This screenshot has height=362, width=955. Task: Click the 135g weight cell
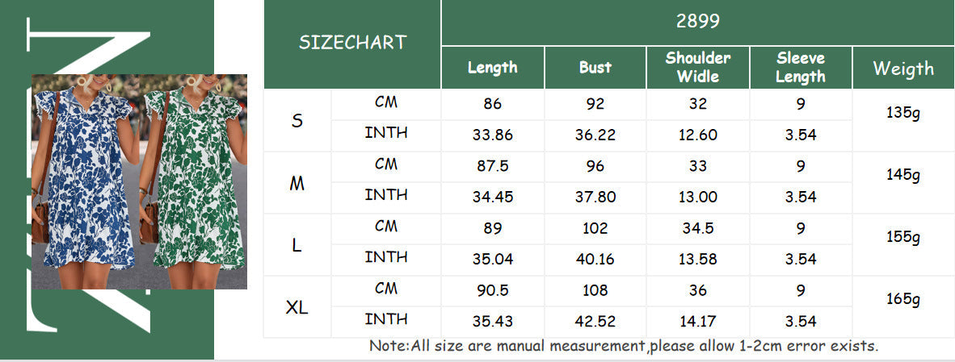pyautogui.click(x=903, y=113)
